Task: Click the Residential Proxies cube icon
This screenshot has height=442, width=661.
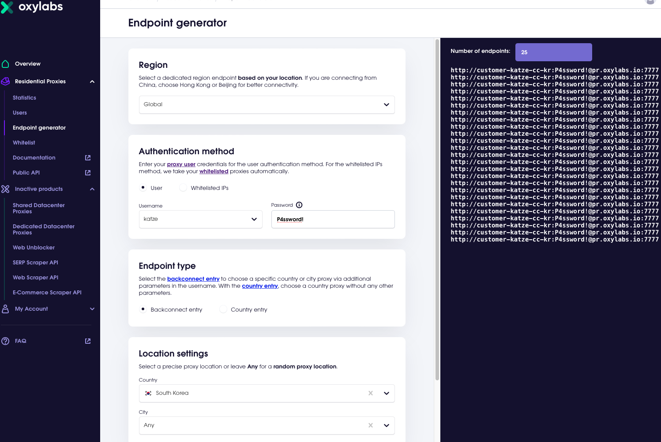Action: point(5,82)
